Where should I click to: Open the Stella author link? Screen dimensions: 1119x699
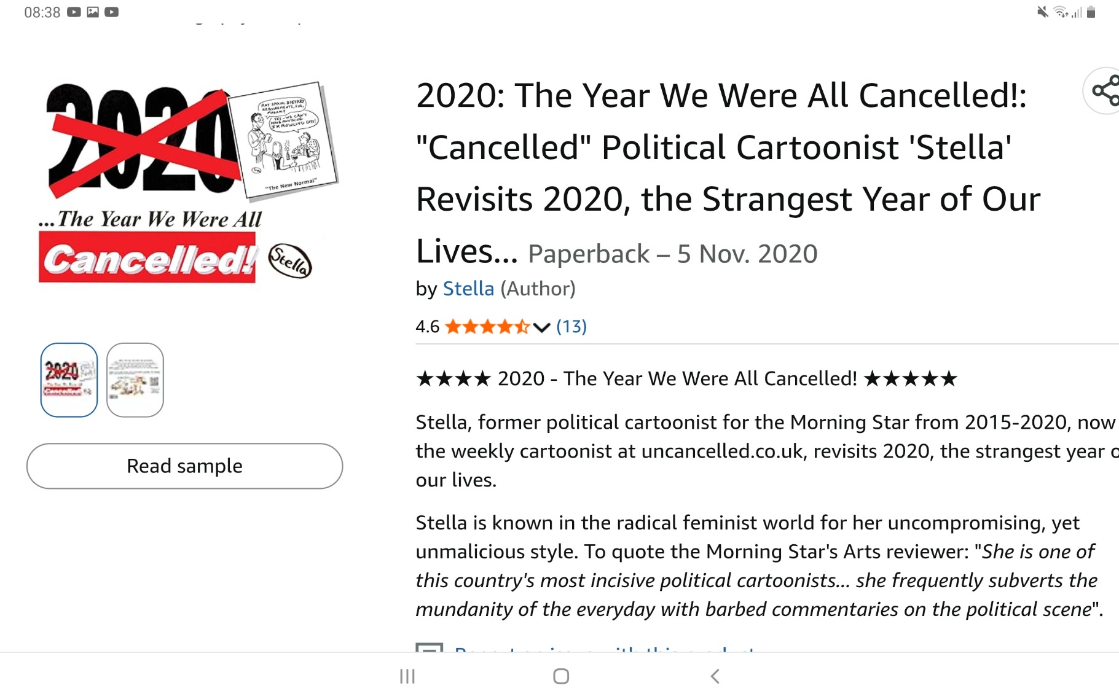[x=468, y=289]
